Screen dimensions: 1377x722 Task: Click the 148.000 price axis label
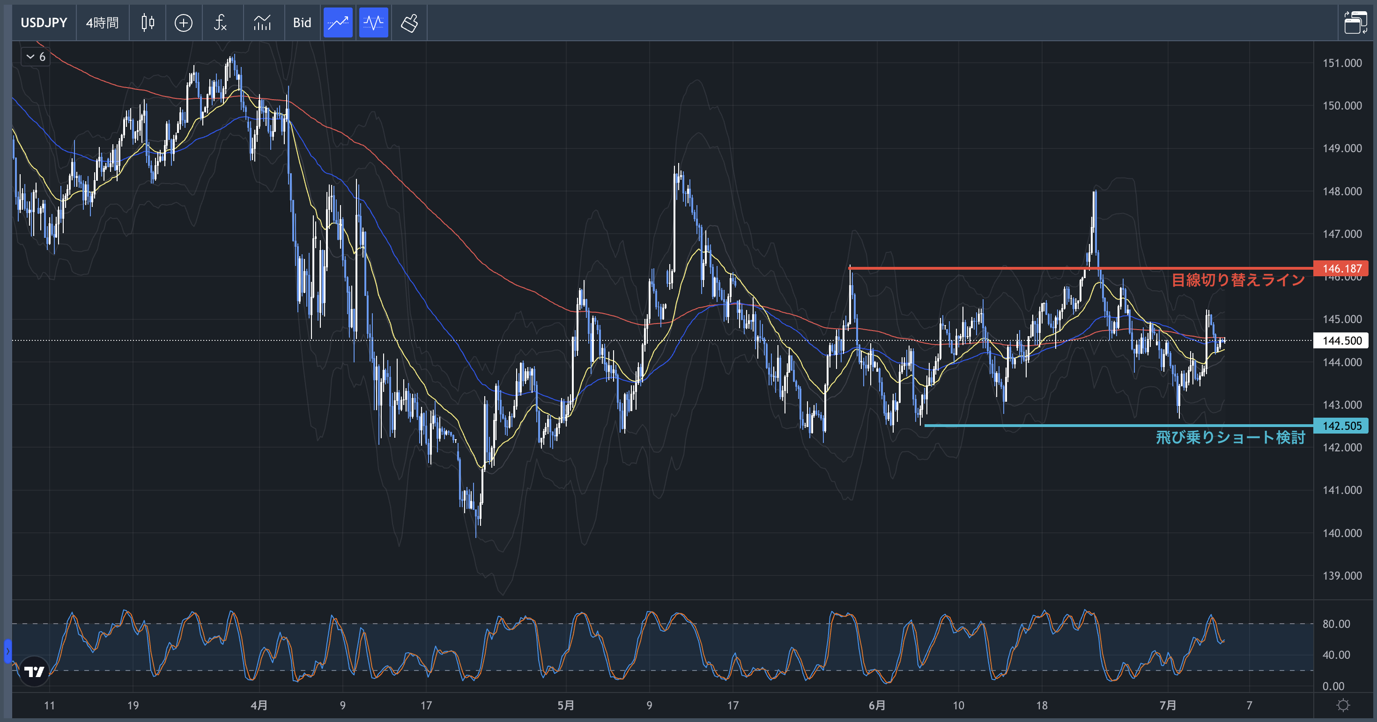pyautogui.click(x=1342, y=192)
